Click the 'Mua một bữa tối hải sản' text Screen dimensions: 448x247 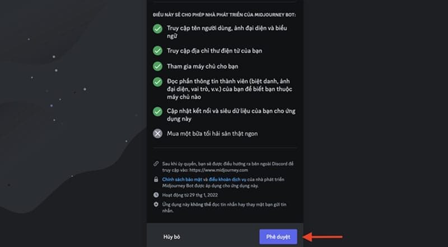point(212,134)
